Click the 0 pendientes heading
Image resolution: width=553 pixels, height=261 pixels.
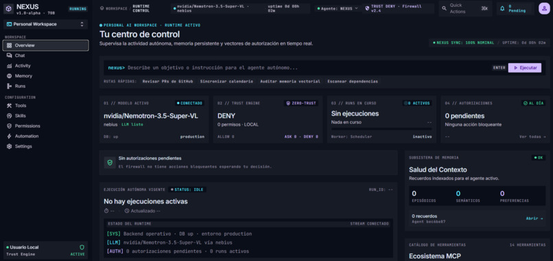point(464,116)
